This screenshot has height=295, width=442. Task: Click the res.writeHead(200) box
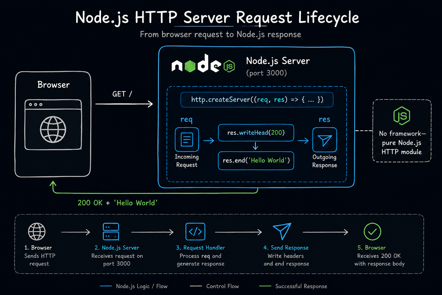tap(256, 133)
